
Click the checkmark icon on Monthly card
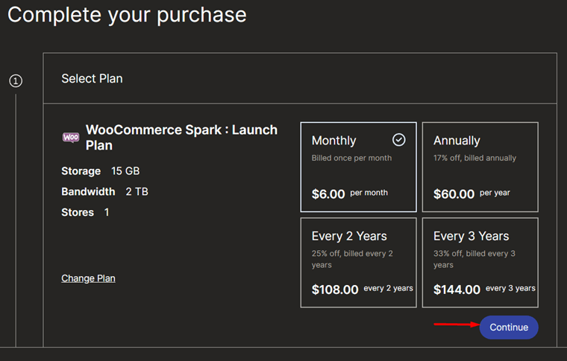(399, 140)
